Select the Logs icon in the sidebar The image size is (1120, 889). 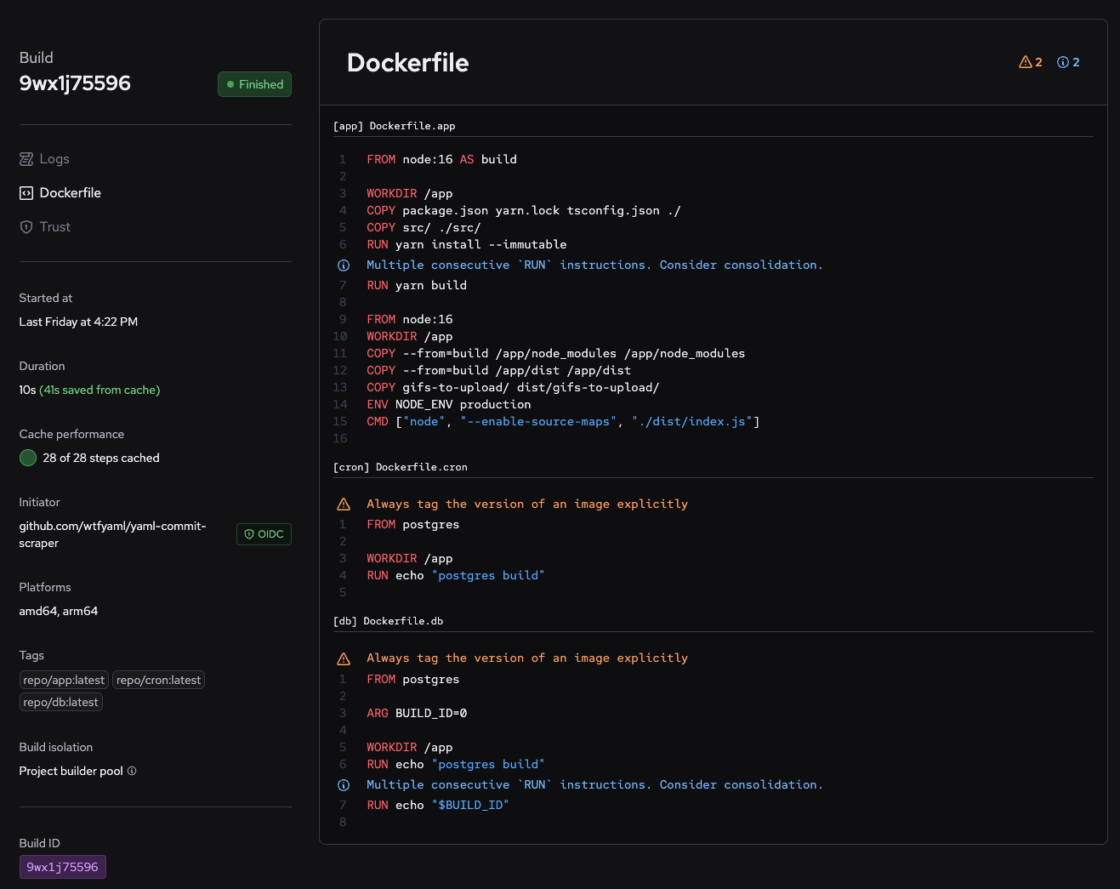coord(25,158)
